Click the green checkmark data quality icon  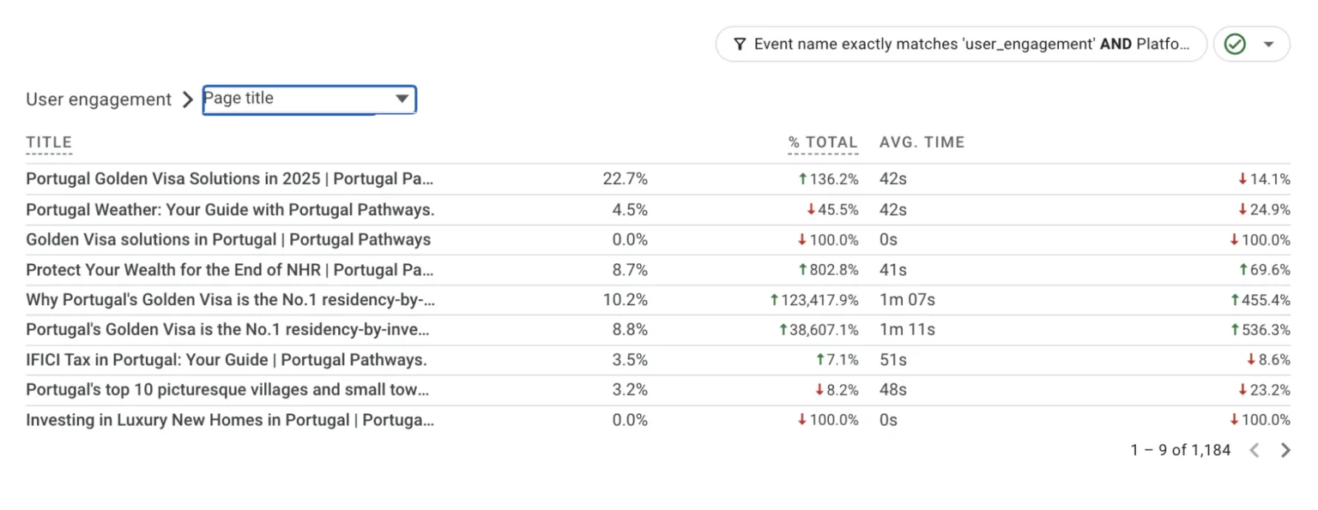(x=1236, y=43)
